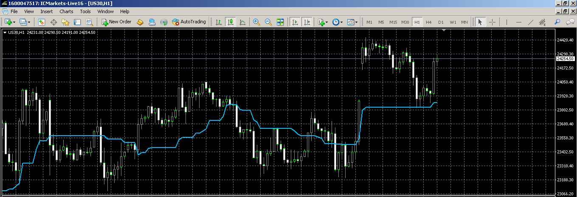Open the chat speech bubbles icon

570,22
